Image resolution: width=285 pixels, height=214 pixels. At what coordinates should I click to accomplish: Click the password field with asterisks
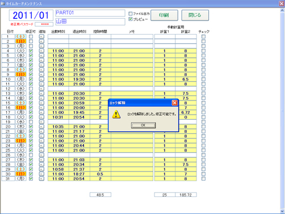(44, 24)
